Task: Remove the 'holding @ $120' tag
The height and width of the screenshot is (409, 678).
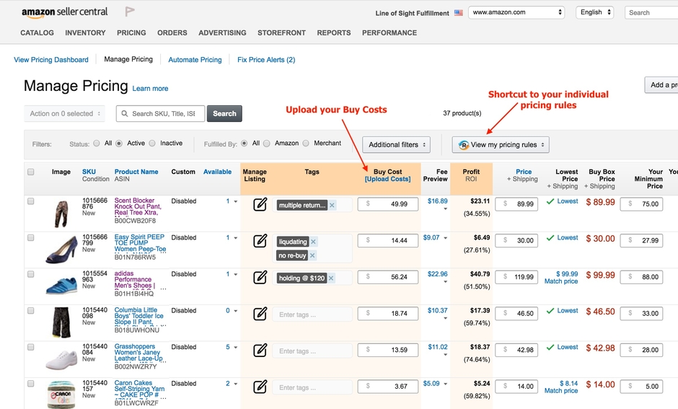Action: click(x=331, y=278)
